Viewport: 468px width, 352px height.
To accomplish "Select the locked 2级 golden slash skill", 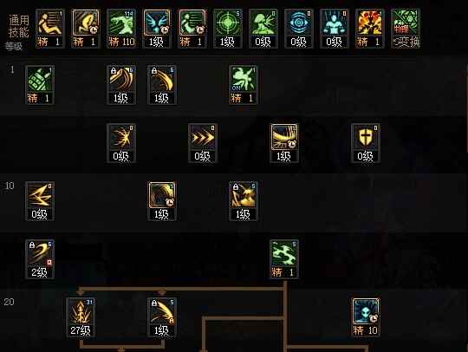I will point(40,259).
